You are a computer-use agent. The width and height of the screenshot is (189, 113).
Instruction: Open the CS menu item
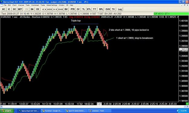click(67, 5)
